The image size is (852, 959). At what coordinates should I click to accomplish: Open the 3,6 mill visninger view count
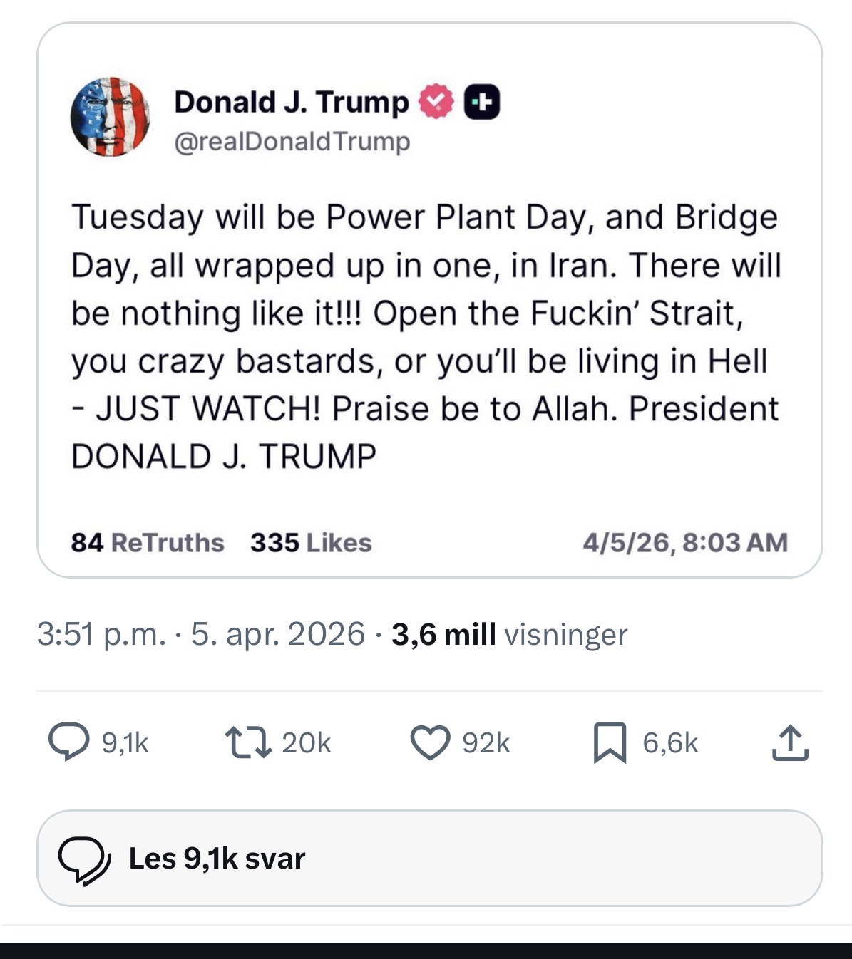(509, 634)
